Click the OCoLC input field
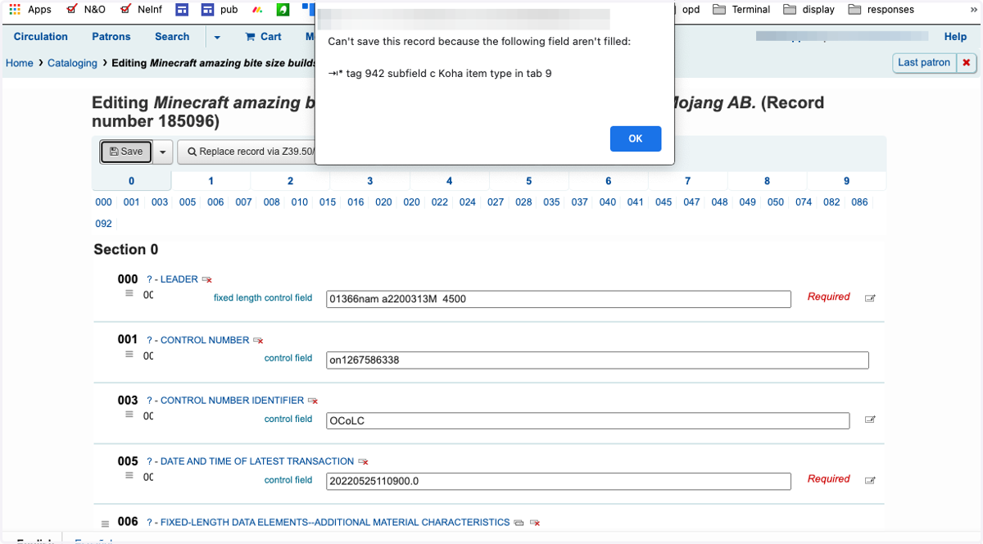The image size is (983, 544). tap(588, 420)
